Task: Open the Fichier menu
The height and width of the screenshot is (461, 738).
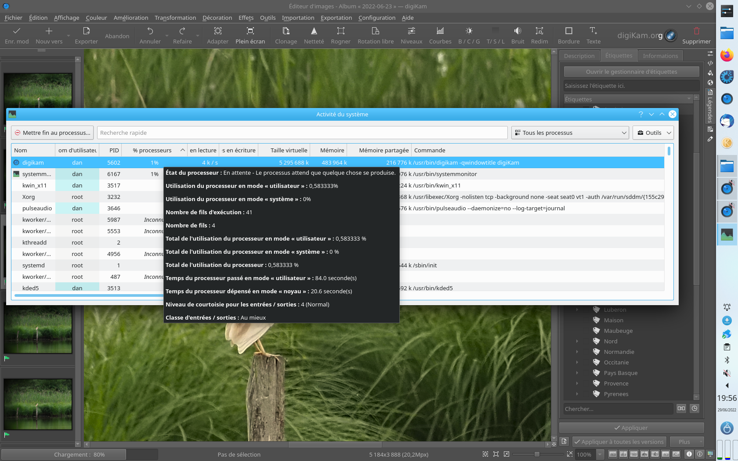Action: [x=14, y=18]
